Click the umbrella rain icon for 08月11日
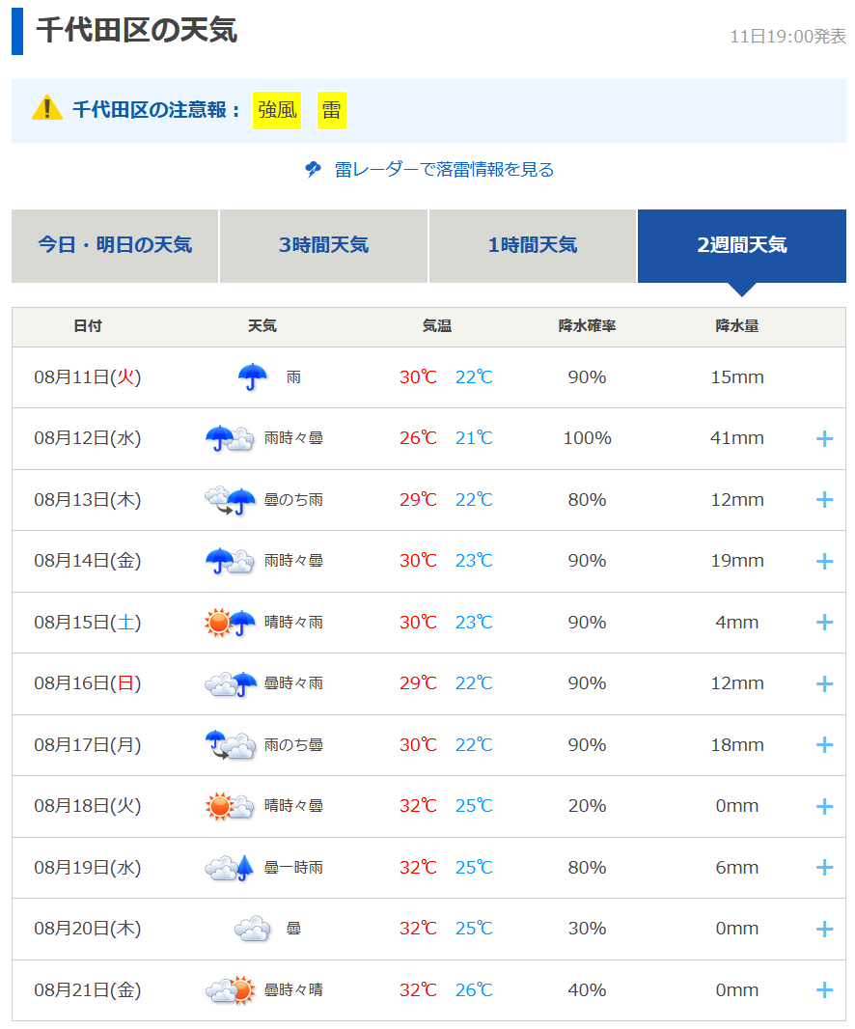Image resolution: width=855 pixels, height=1029 pixels. point(253,377)
